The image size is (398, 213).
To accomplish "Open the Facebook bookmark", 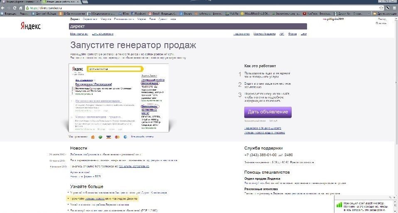I will [139, 14].
